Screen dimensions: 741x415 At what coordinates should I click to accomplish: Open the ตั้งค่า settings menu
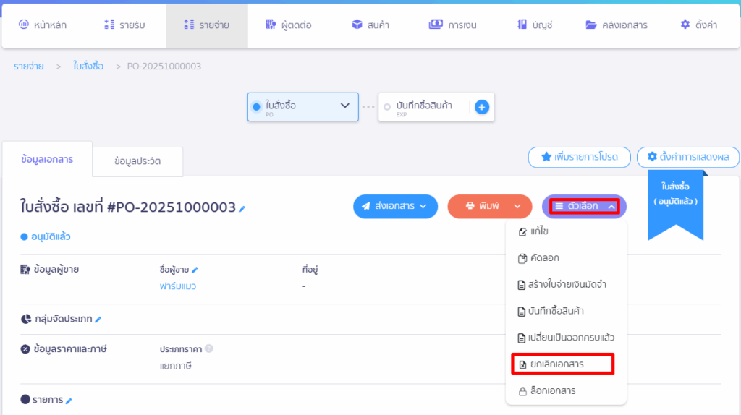pyautogui.click(x=698, y=25)
